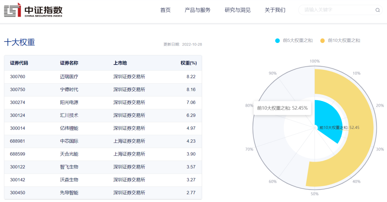Click the China Securities Index logo
Screen dimensions: 387x202
coord(33,10)
